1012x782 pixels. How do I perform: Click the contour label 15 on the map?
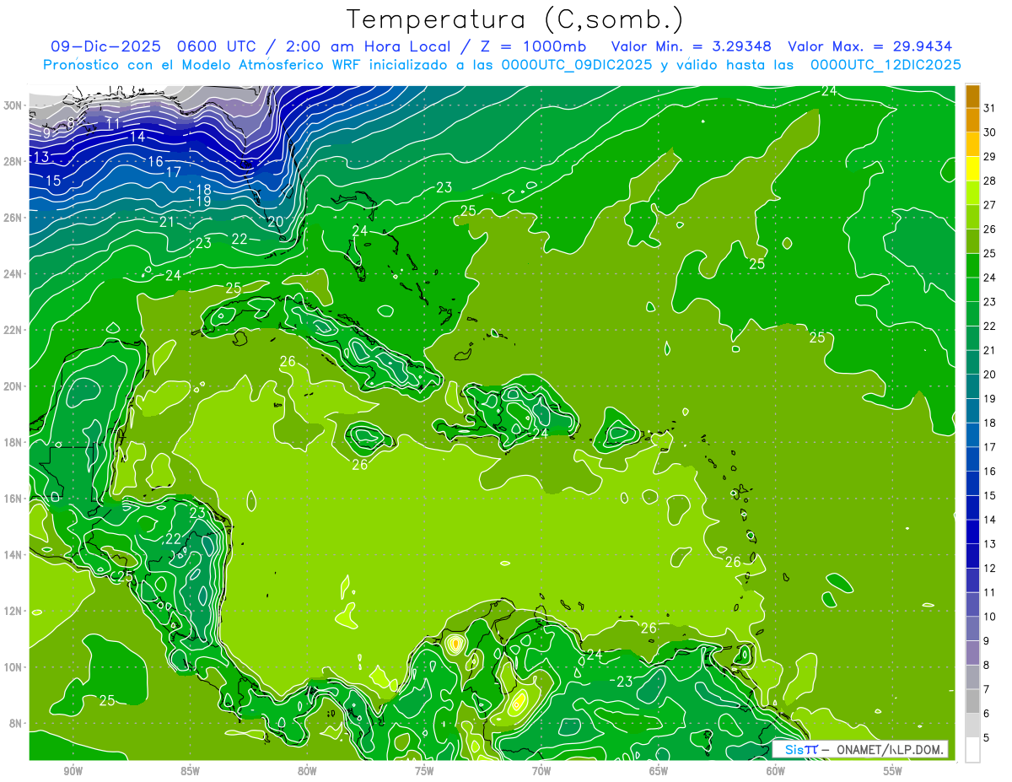pos(53,181)
